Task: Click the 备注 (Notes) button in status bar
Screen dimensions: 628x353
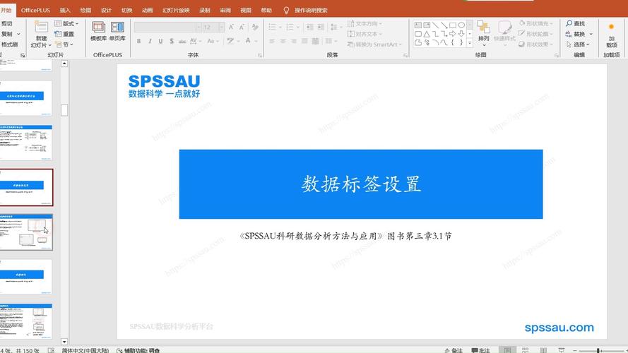Action: point(453,350)
